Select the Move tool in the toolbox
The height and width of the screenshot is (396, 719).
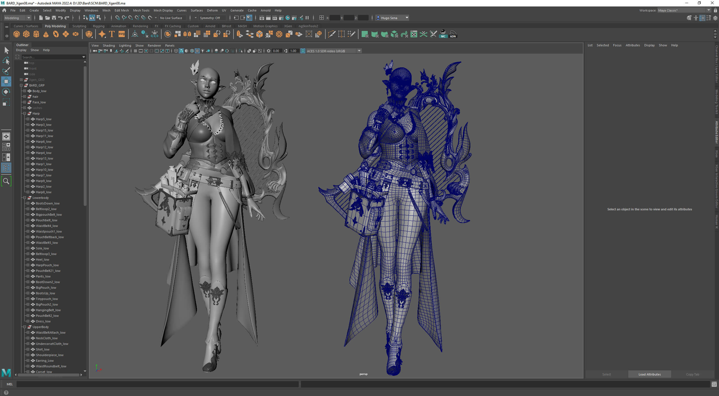(6, 81)
